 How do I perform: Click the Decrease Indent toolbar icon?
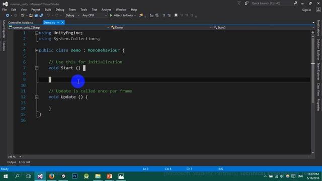151,16
